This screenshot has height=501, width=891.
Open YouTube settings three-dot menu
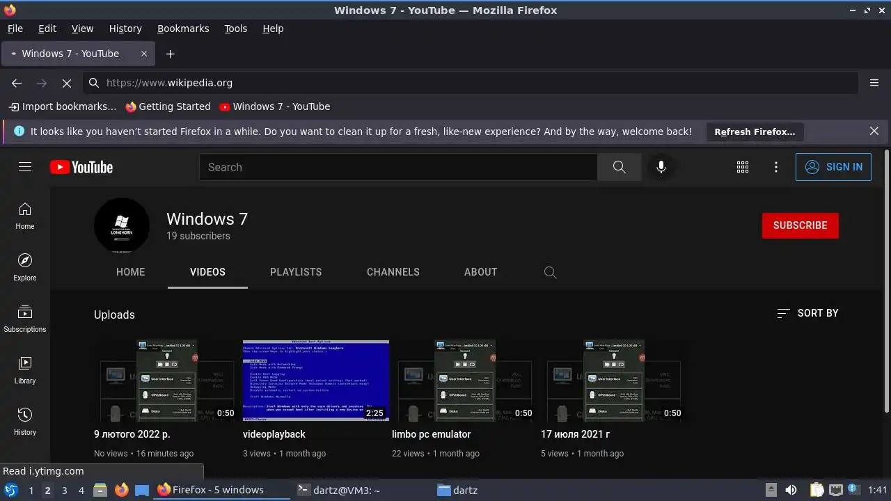point(776,167)
